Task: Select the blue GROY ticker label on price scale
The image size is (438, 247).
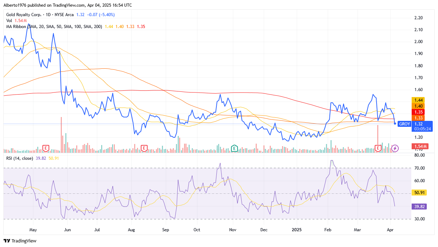Action: tap(404, 124)
